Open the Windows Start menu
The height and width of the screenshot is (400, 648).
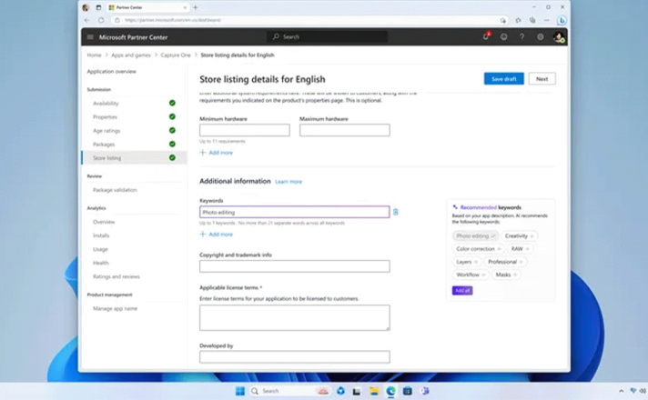click(x=239, y=391)
